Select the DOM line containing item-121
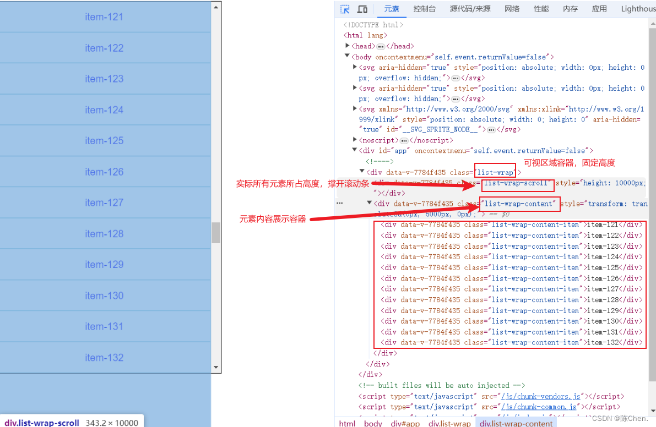The image size is (656, 427). (x=512, y=225)
